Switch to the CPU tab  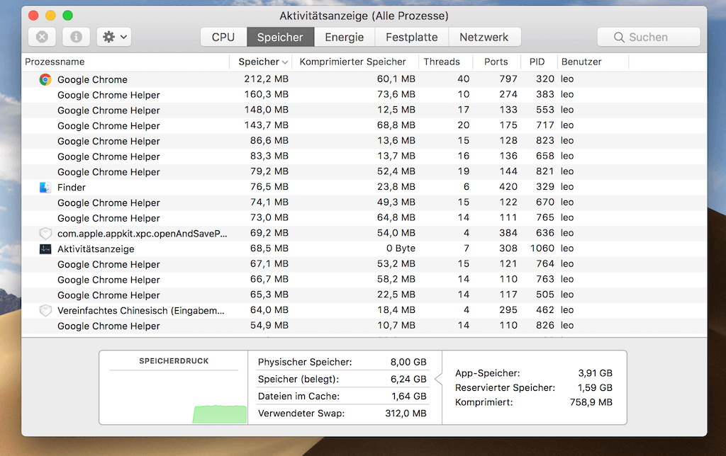(x=223, y=37)
